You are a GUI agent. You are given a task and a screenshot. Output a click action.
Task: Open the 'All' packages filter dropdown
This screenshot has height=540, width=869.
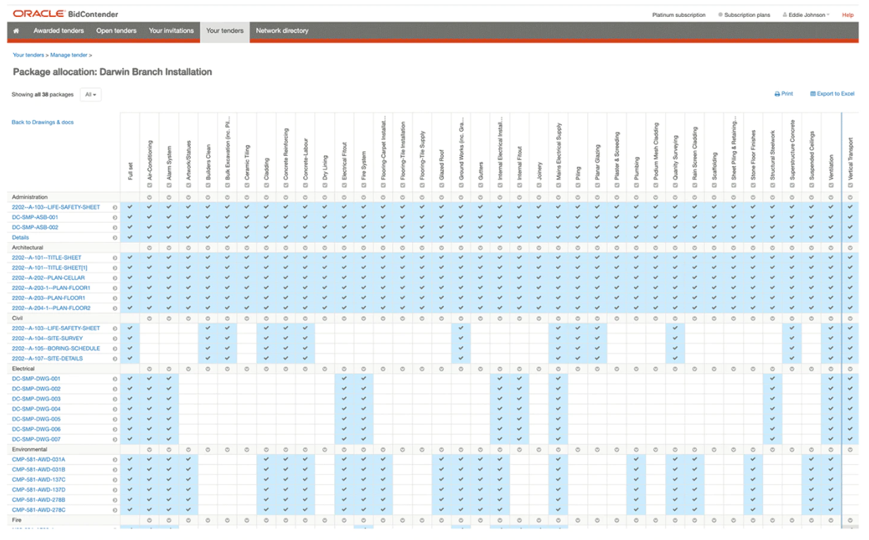coord(90,95)
